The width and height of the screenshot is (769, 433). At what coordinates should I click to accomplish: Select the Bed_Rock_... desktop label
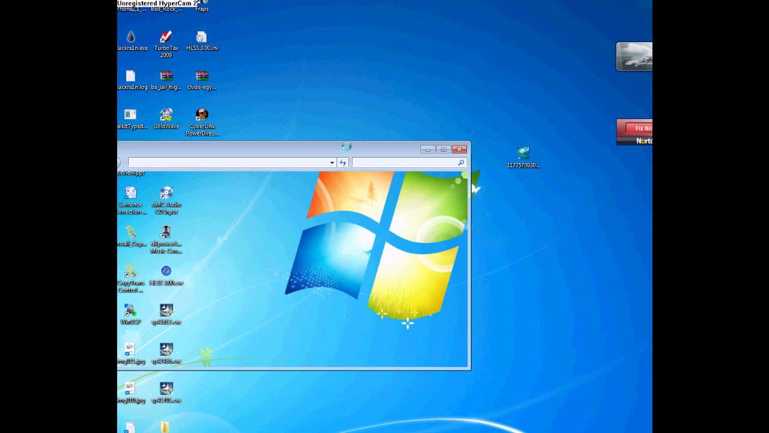pyautogui.click(x=166, y=9)
